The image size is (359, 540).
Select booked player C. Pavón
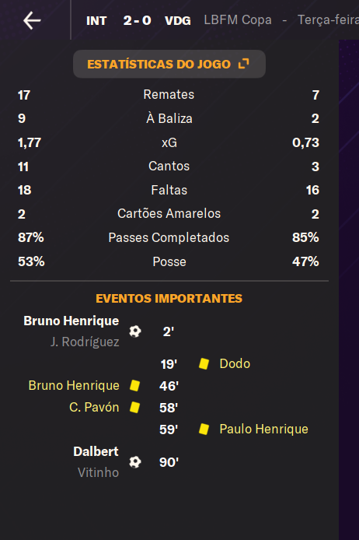click(x=94, y=407)
